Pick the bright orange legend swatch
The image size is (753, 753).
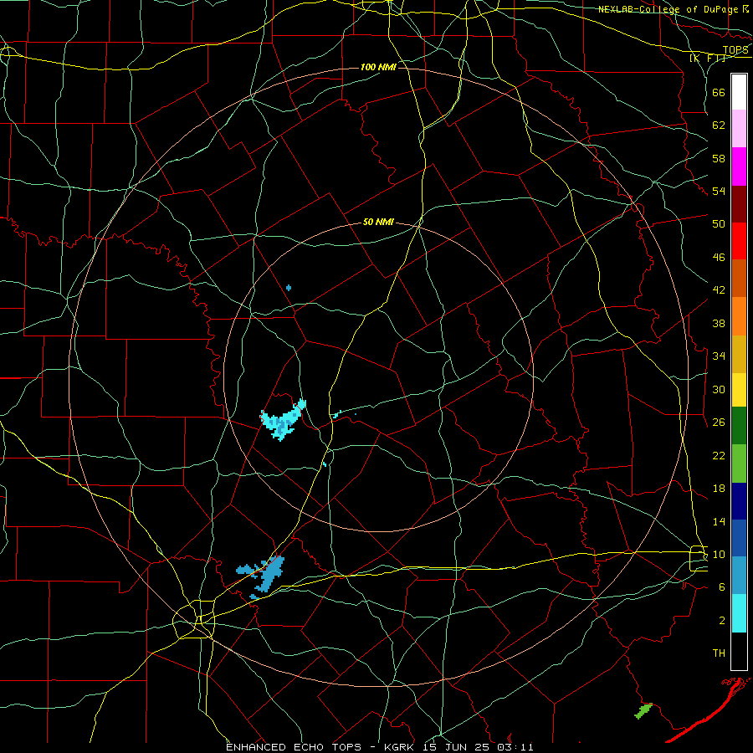pos(739,316)
